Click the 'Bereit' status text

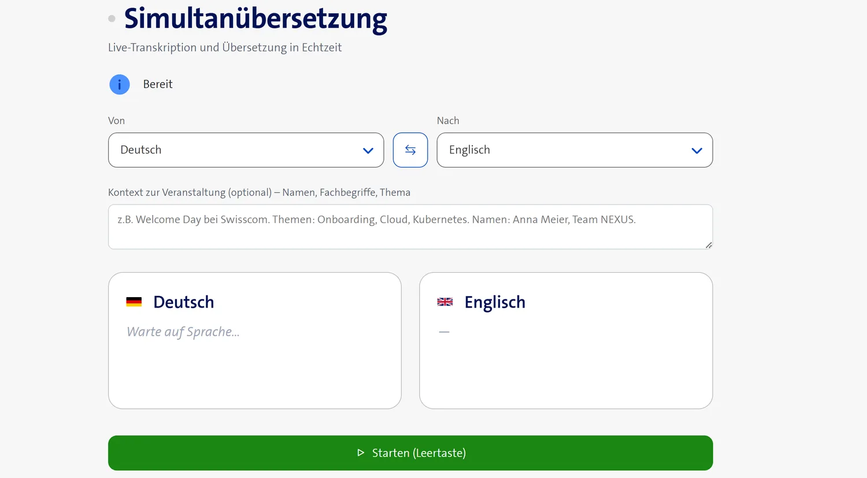158,84
